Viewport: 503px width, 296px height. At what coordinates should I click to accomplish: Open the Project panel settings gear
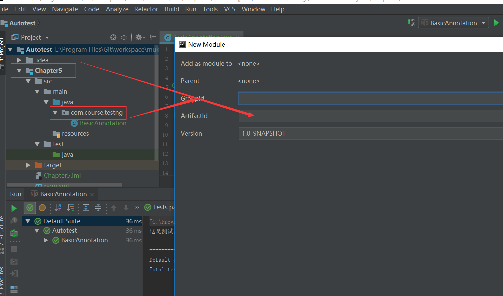(140, 37)
